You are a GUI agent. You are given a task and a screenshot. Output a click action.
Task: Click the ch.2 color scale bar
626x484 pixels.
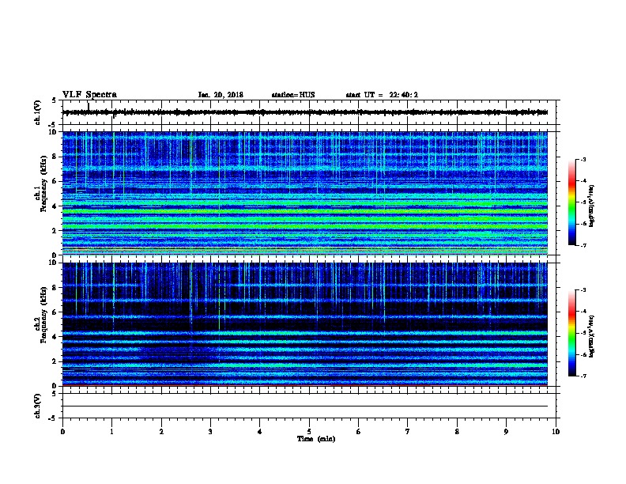coord(572,333)
